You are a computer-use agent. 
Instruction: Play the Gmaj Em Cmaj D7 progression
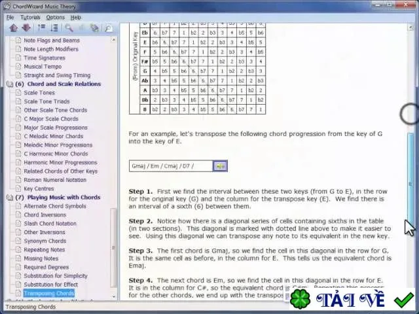tap(220, 166)
